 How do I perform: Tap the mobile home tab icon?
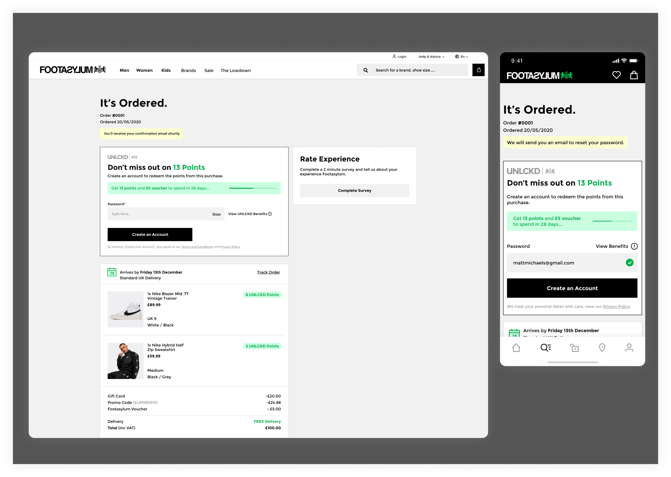[516, 348]
